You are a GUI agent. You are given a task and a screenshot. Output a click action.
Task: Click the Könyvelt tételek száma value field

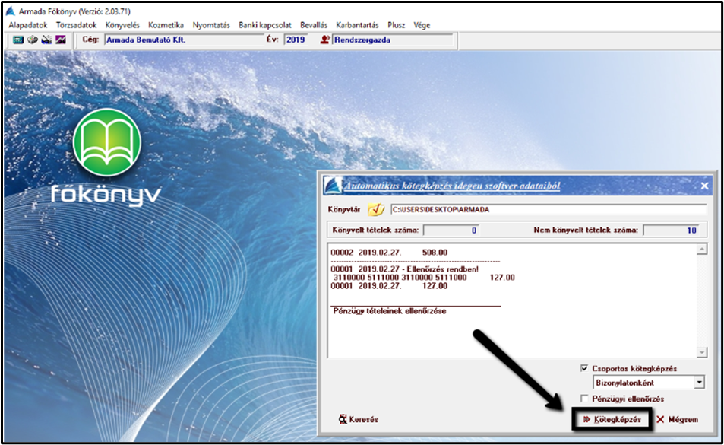click(x=451, y=230)
